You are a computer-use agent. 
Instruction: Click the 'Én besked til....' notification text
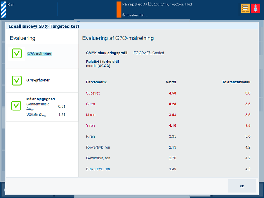(135, 15)
